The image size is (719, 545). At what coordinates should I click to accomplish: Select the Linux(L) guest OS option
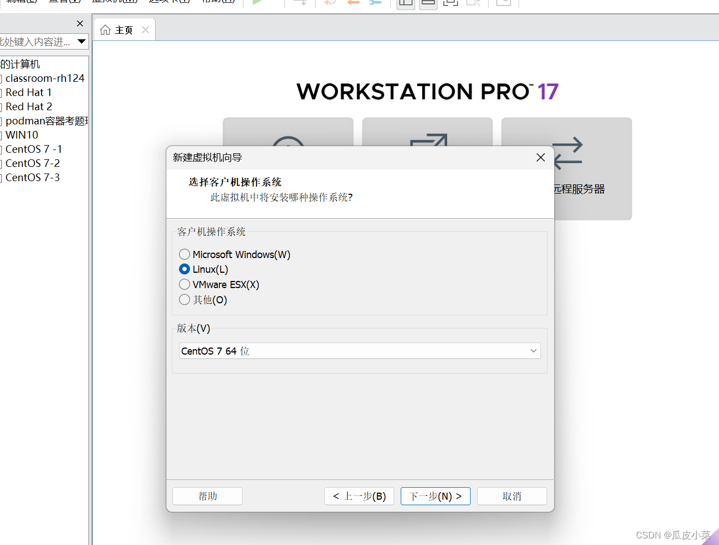coord(185,269)
